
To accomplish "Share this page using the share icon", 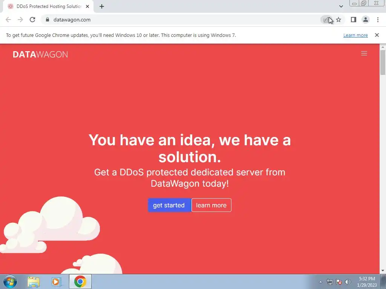I will click(x=326, y=20).
